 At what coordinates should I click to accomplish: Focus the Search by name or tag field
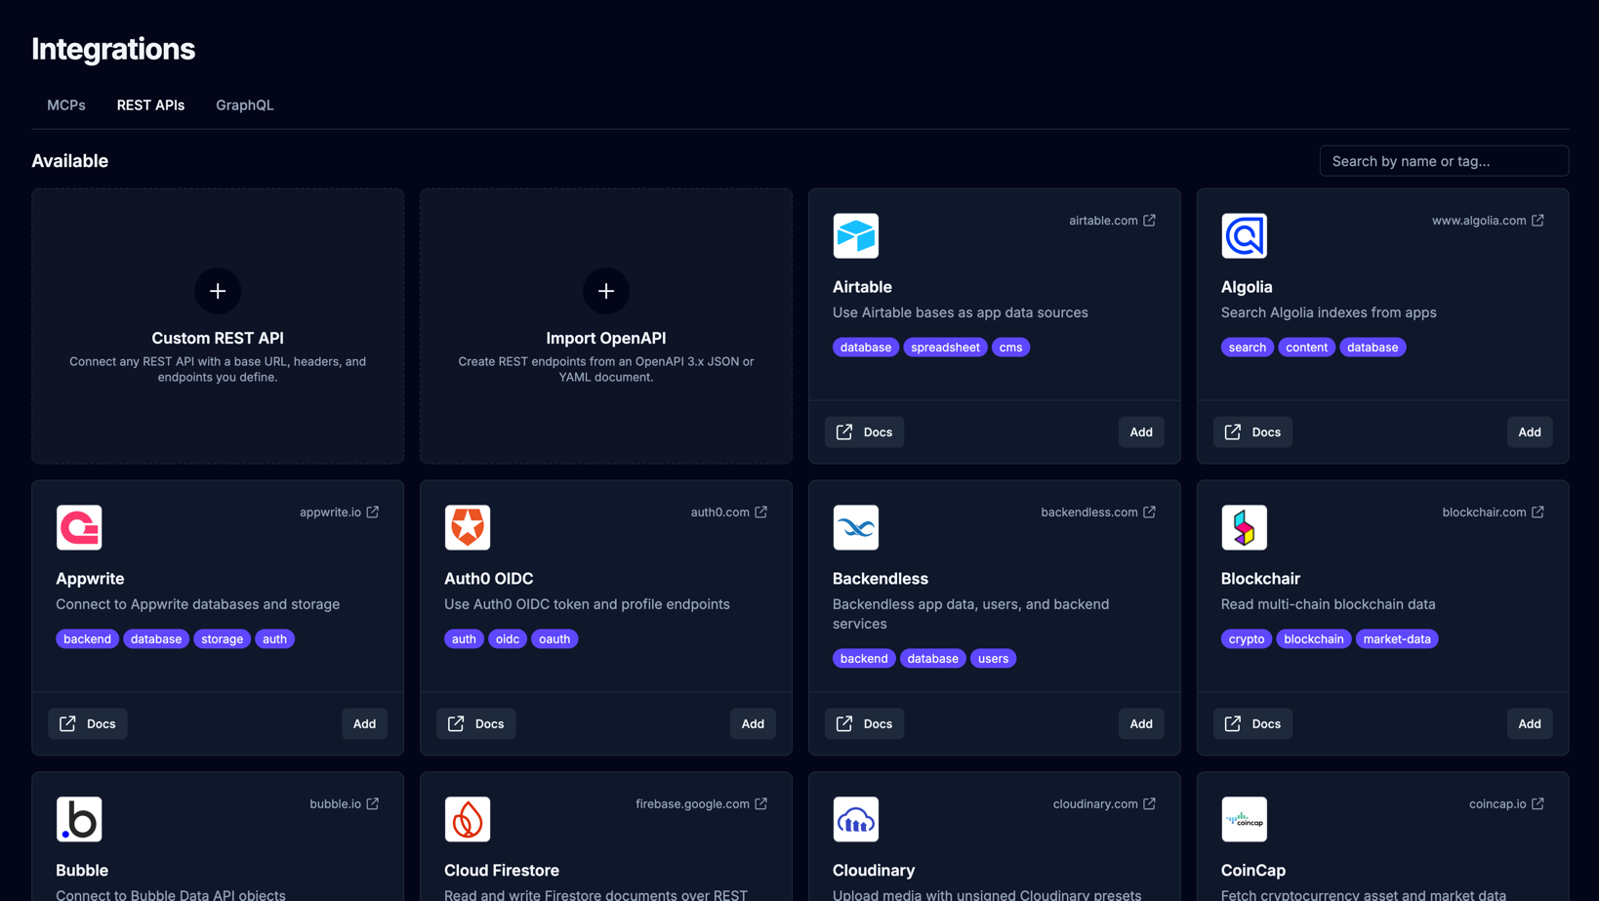coord(1444,161)
